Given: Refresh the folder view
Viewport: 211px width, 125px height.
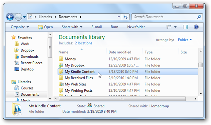Looking at the screenshot, I should click(x=126, y=17).
